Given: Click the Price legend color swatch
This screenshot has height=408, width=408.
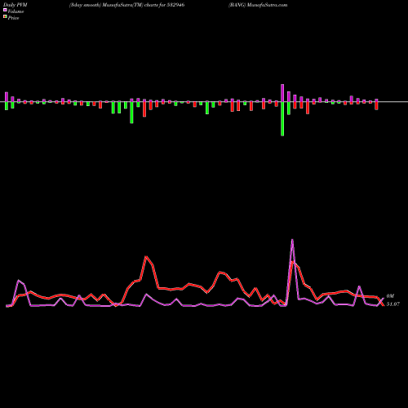Looking at the screenshot, I should tap(5, 16).
